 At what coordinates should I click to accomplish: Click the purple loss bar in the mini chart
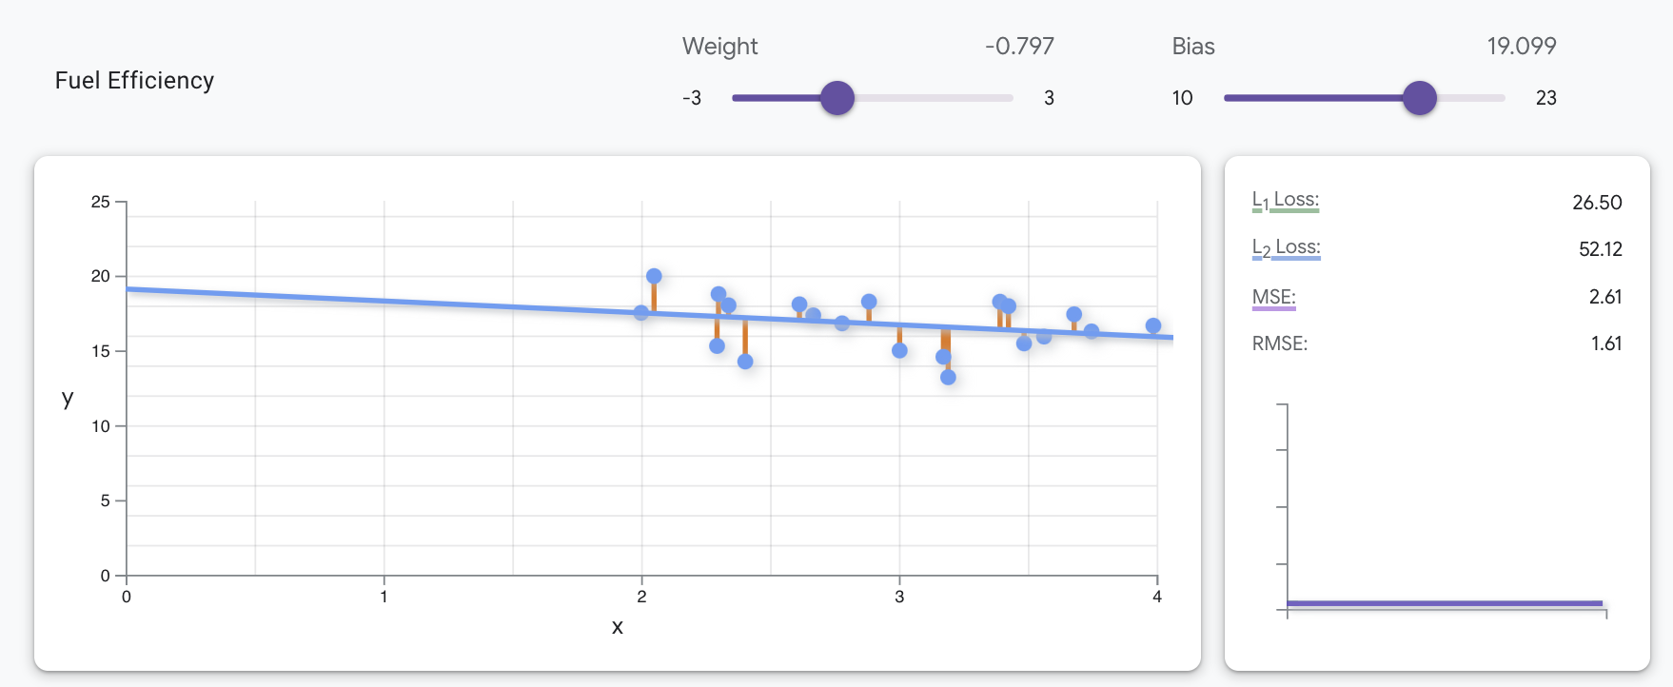[x=1444, y=603]
